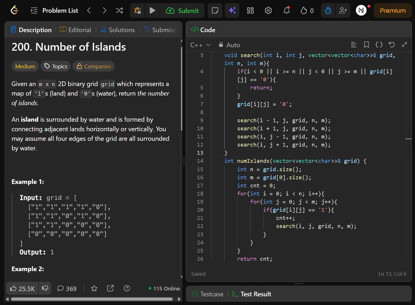
Task: Reset code with the undo arrow icon
Action: (392, 45)
